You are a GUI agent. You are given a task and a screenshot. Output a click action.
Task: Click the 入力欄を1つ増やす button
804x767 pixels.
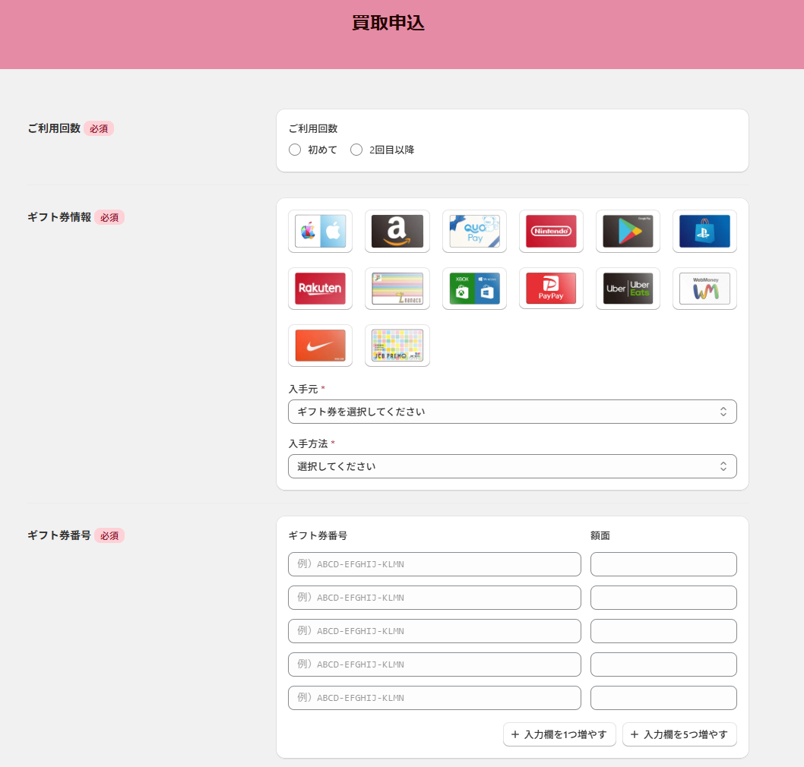(x=559, y=734)
